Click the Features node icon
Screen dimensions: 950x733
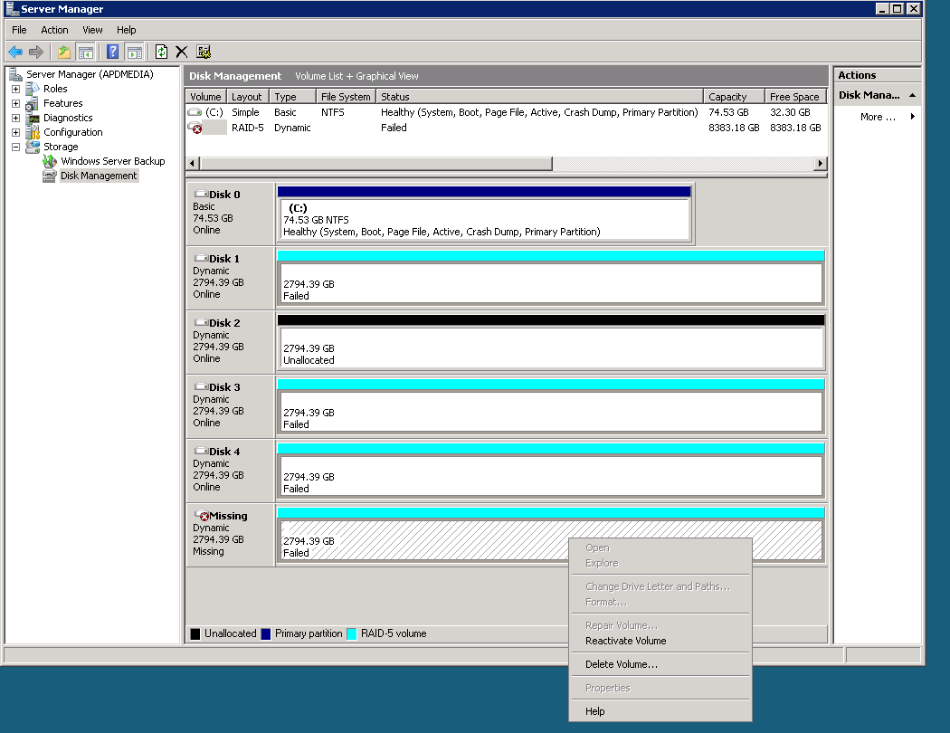click(33, 103)
